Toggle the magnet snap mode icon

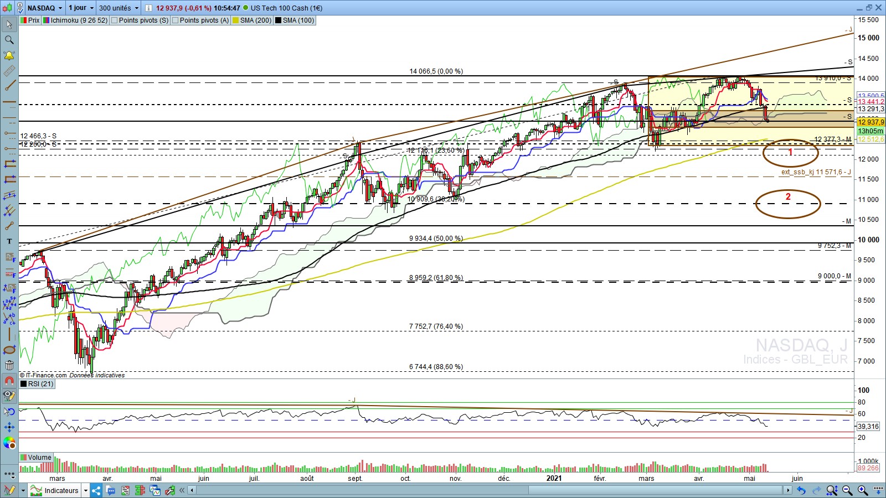coord(9,381)
